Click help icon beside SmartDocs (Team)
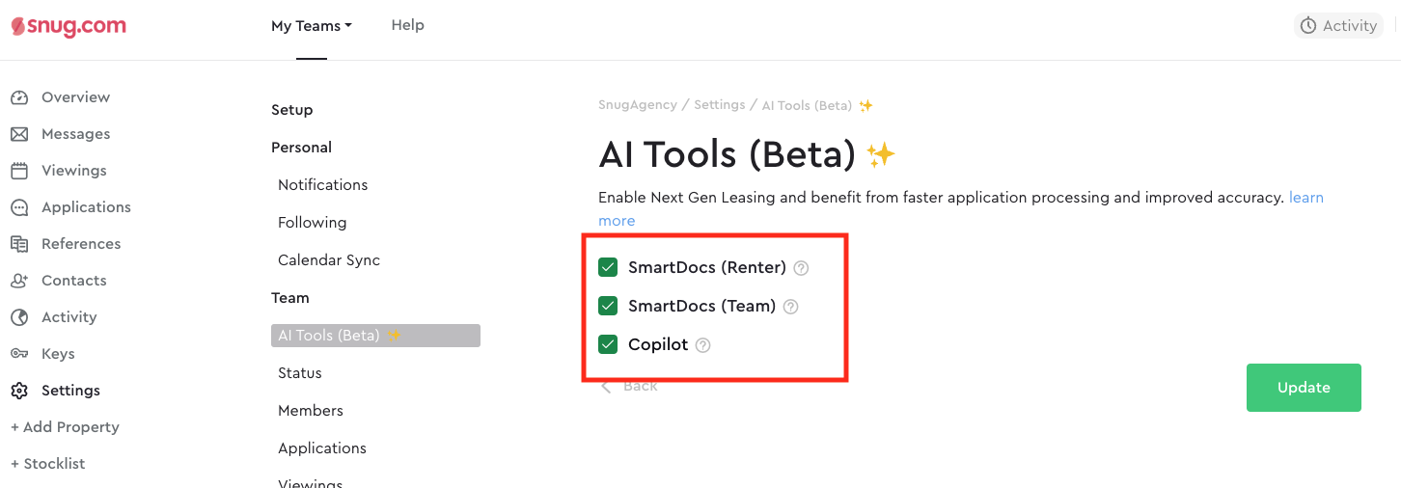This screenshot has width=1401, height=488. pyautogui.click(x=791, y=307)
